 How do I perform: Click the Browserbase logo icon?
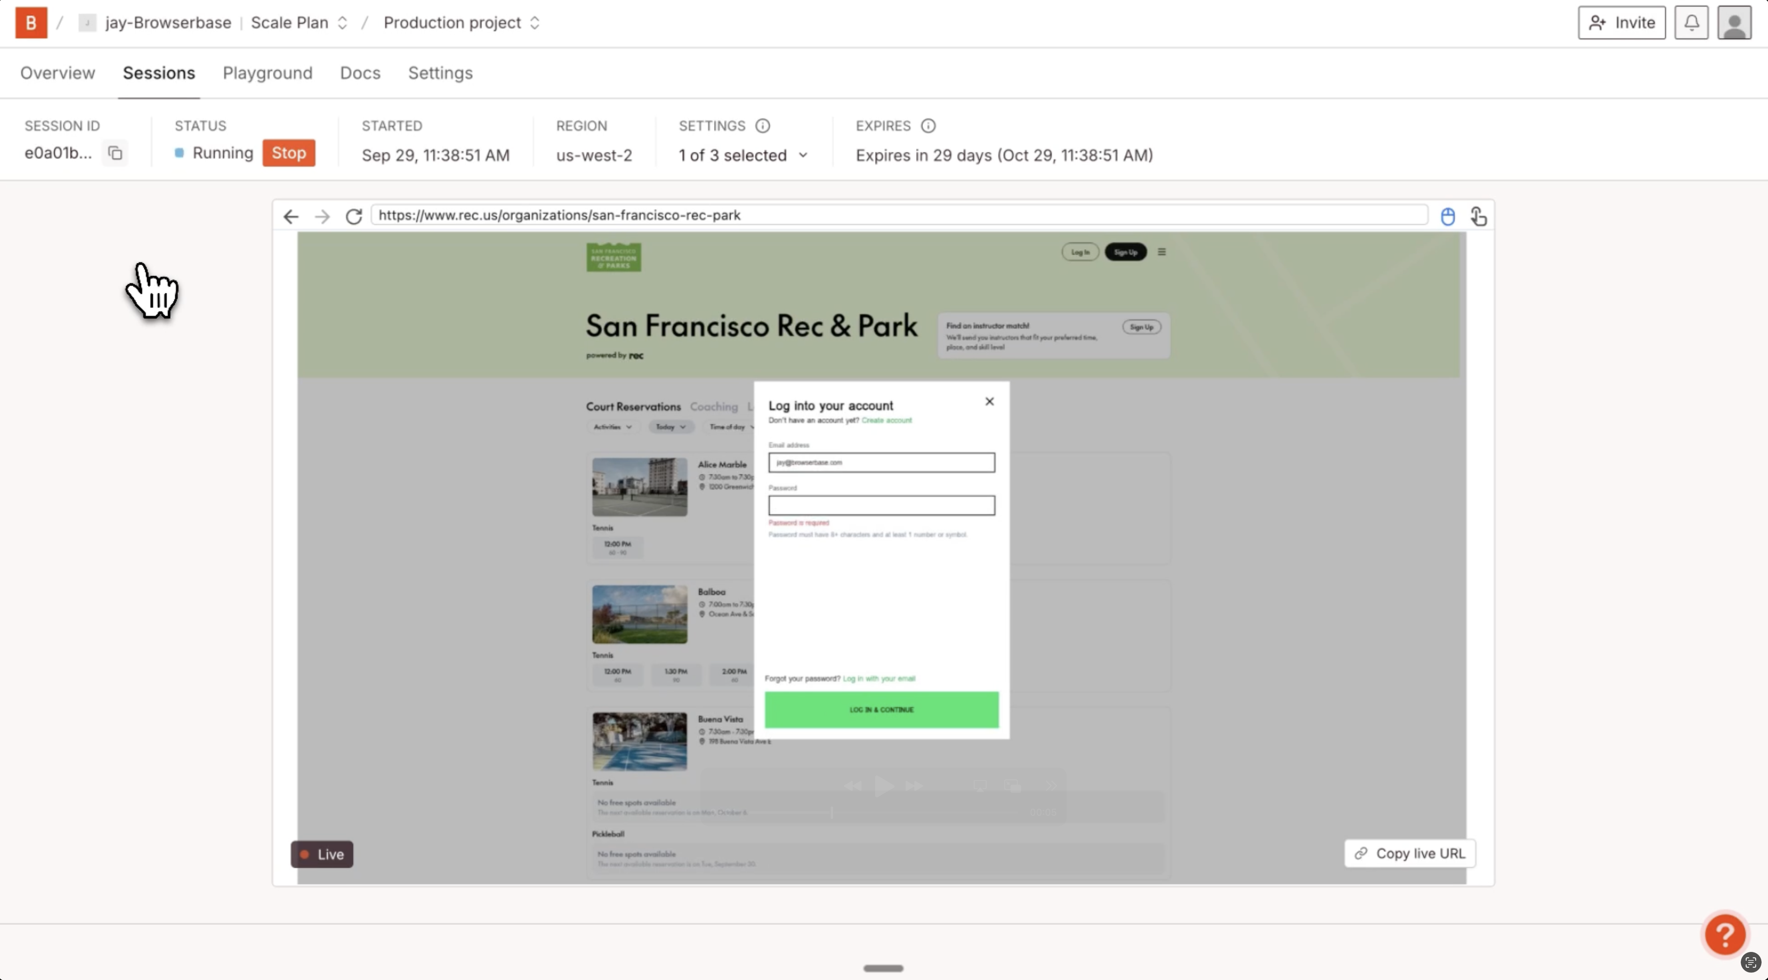click(x=31, y=23)
